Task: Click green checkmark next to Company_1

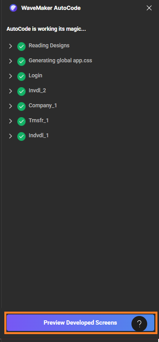Action: (21, 107)
